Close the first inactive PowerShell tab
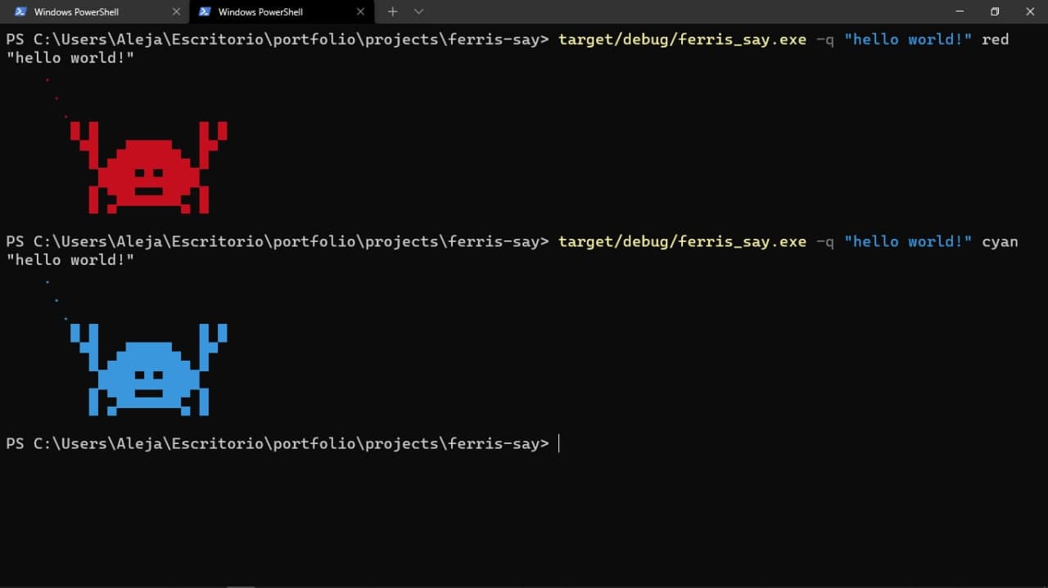The image size is (1048, 588). click(x=176, y=11)
